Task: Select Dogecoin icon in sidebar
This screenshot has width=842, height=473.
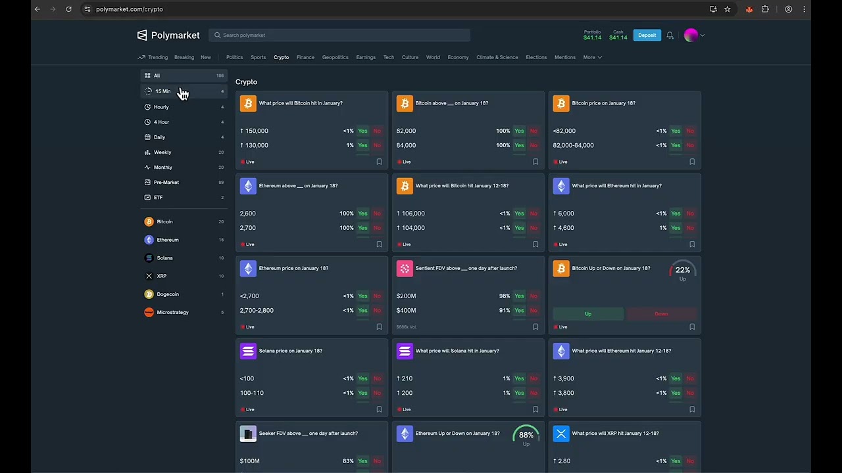Action: 149,294
